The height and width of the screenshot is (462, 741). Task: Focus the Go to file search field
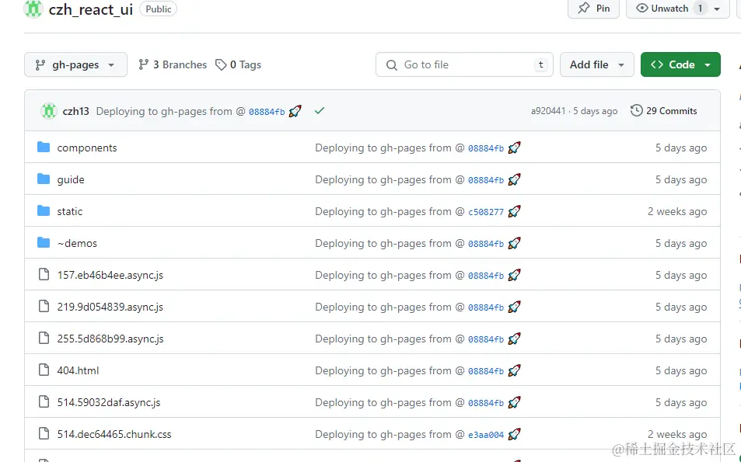tap(464, 64)
